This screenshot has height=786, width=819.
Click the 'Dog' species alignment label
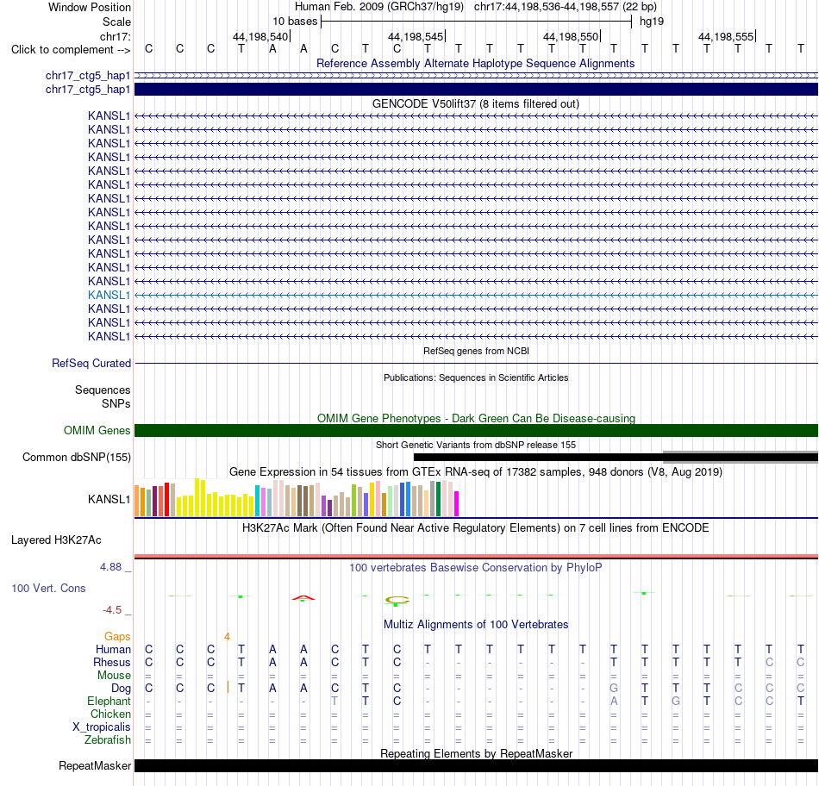pos(122,689)
